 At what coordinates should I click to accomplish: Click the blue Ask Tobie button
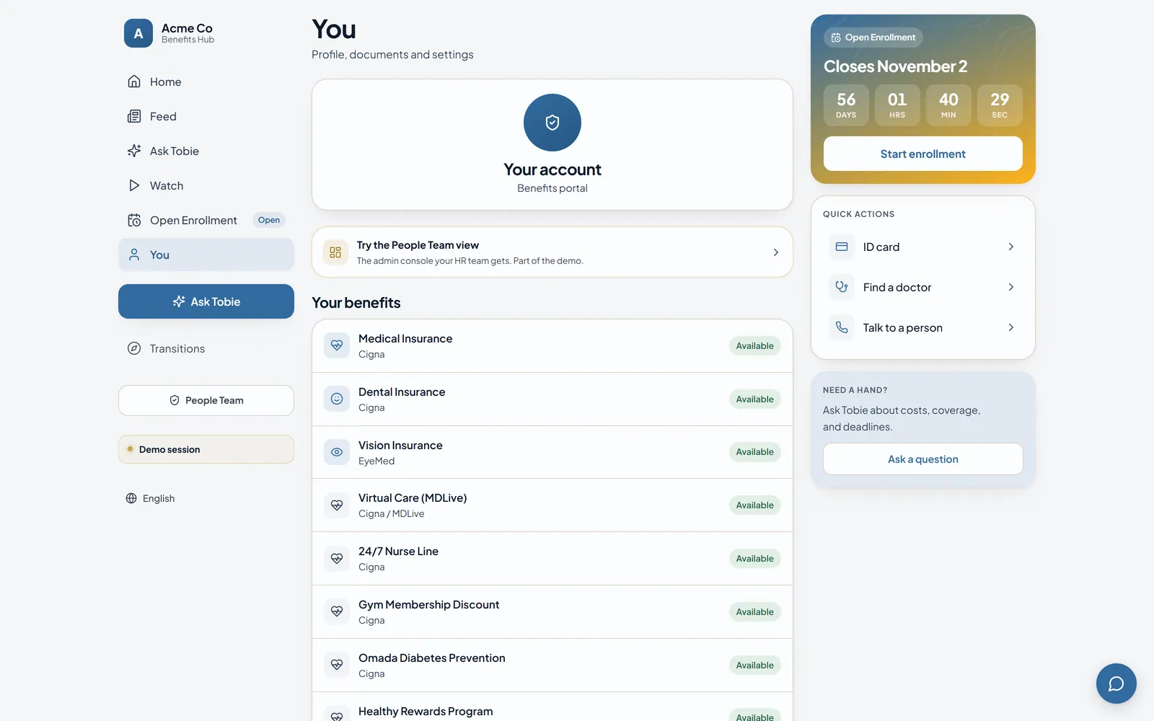coord(206,301)
